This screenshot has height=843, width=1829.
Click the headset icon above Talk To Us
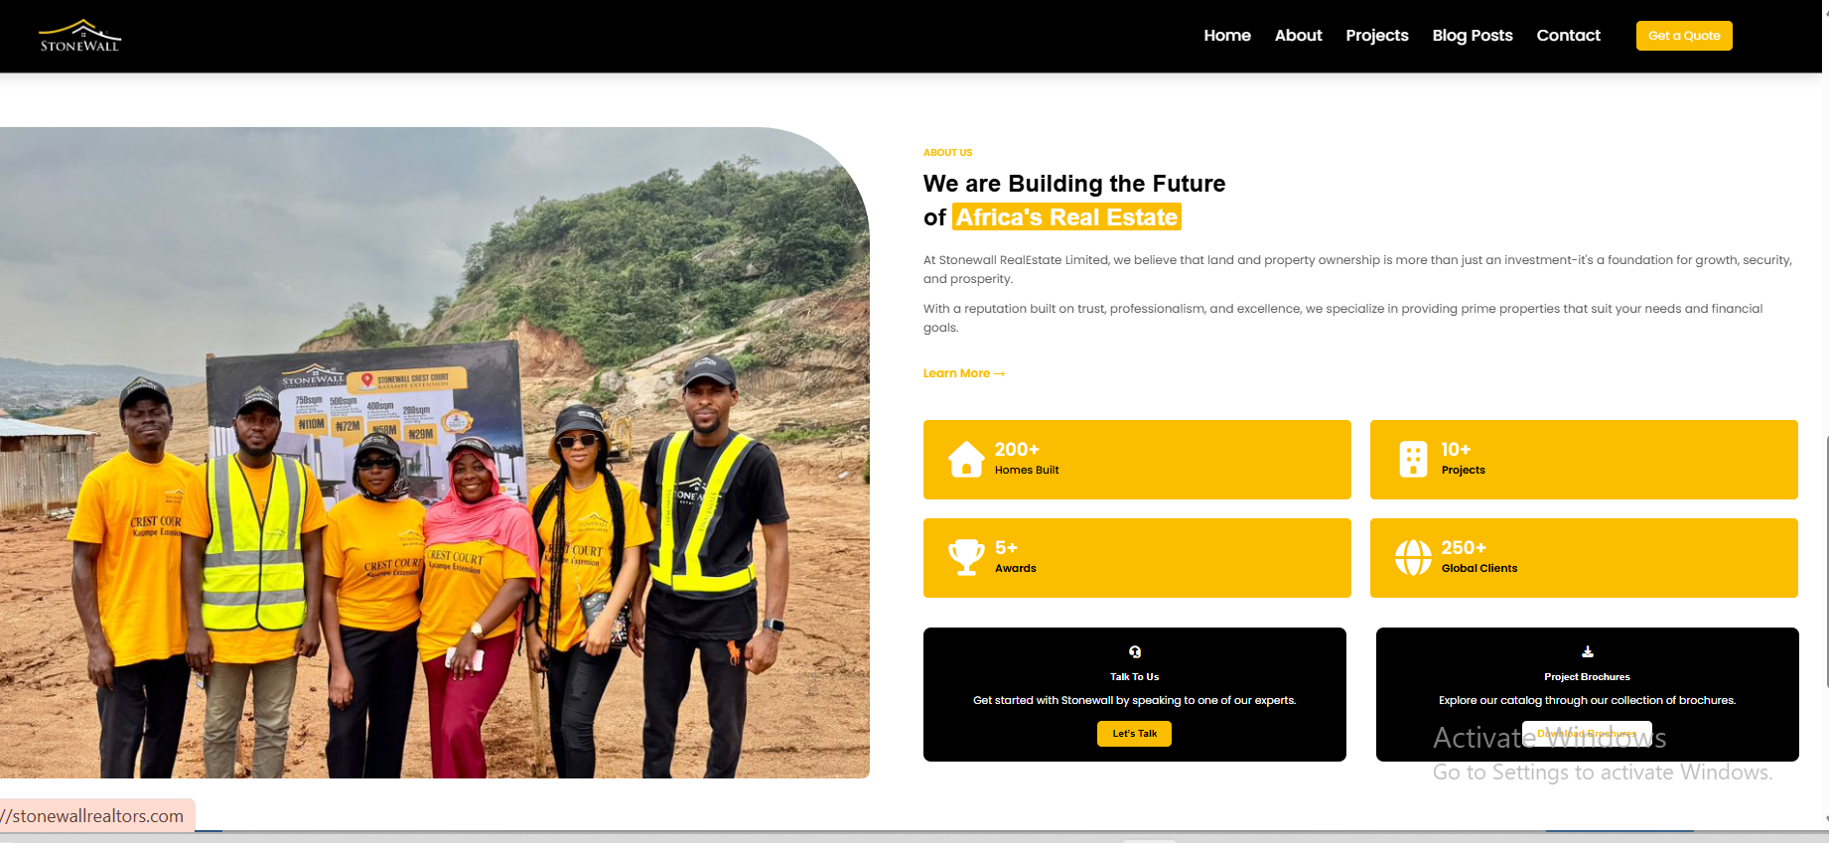click(x=1135, y=652)
